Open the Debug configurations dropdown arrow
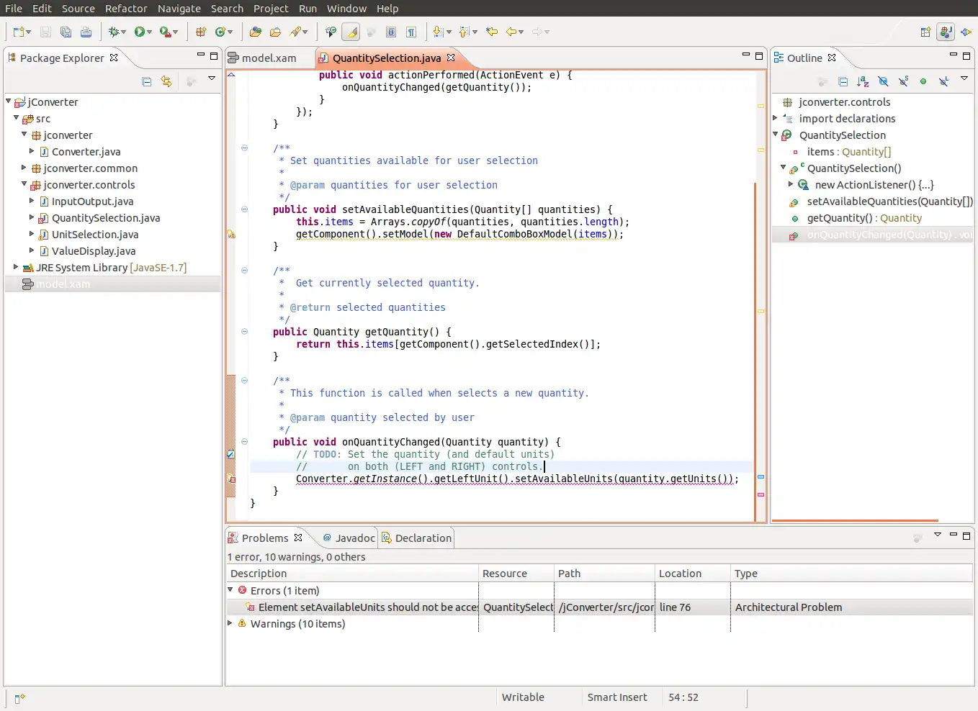978x711 pixels. [x=123, y=32]
